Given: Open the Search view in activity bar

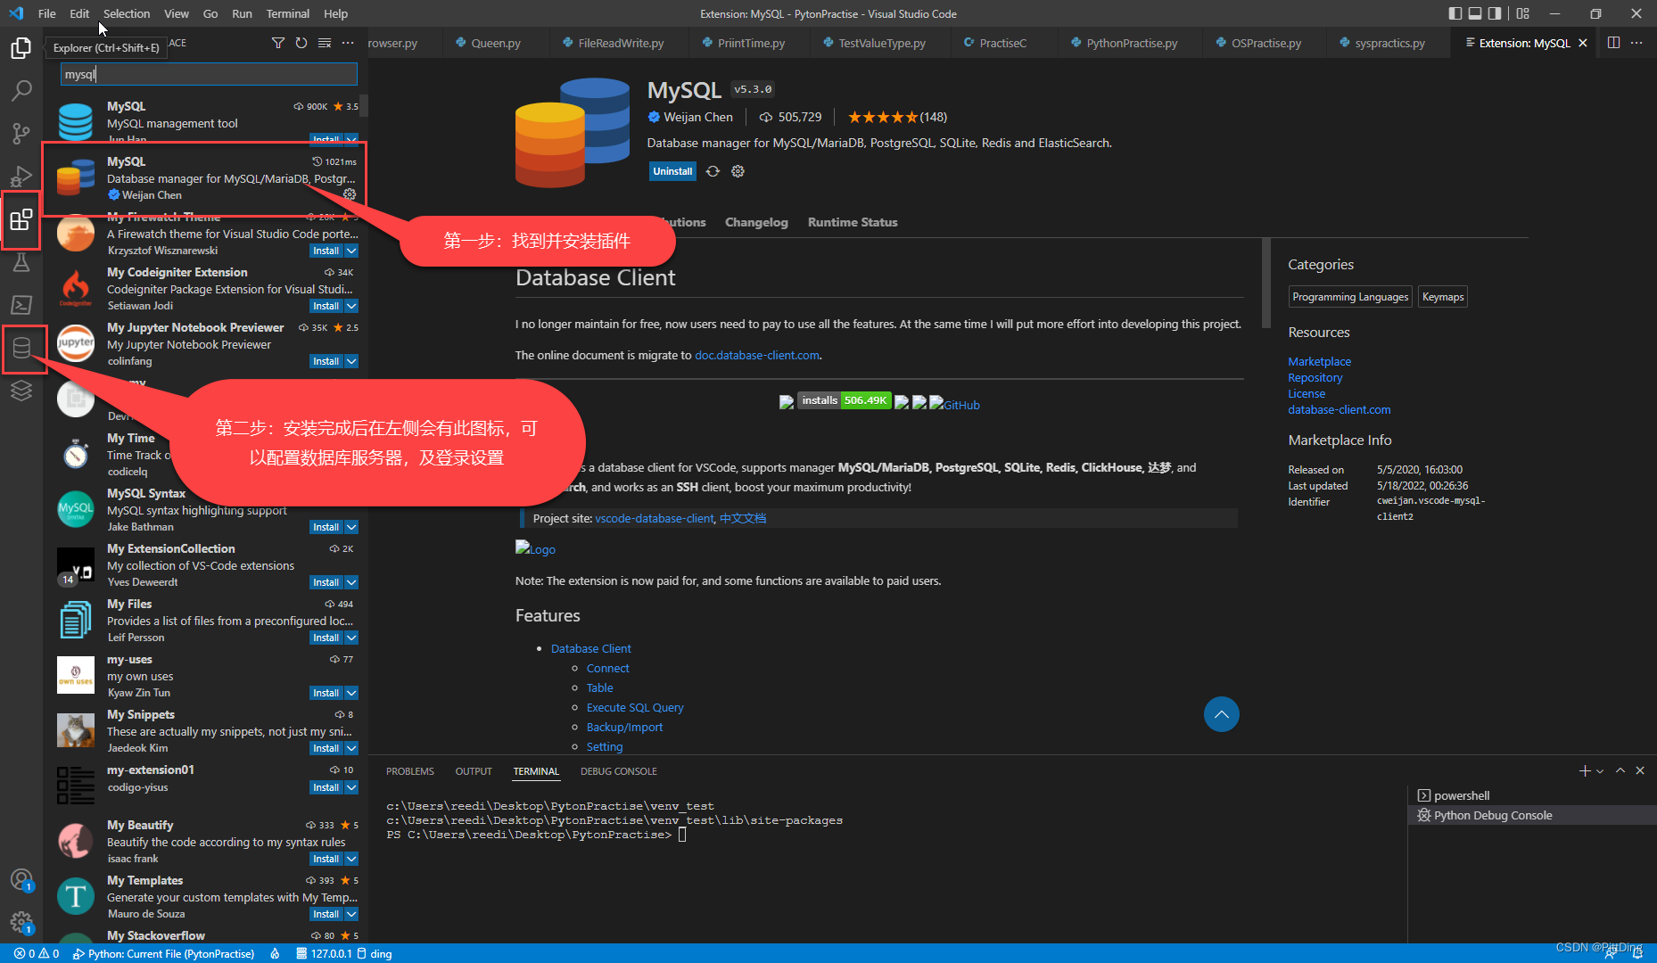Looking at the screenshot, I should pos(21,90).
